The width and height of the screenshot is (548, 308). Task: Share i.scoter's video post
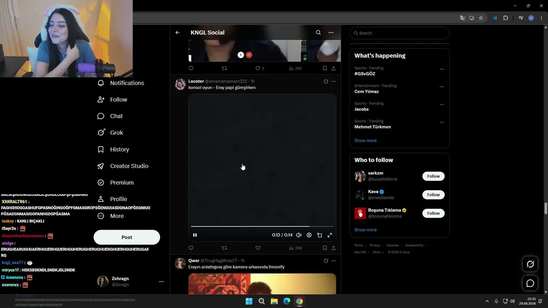click(x=334, y=248)
